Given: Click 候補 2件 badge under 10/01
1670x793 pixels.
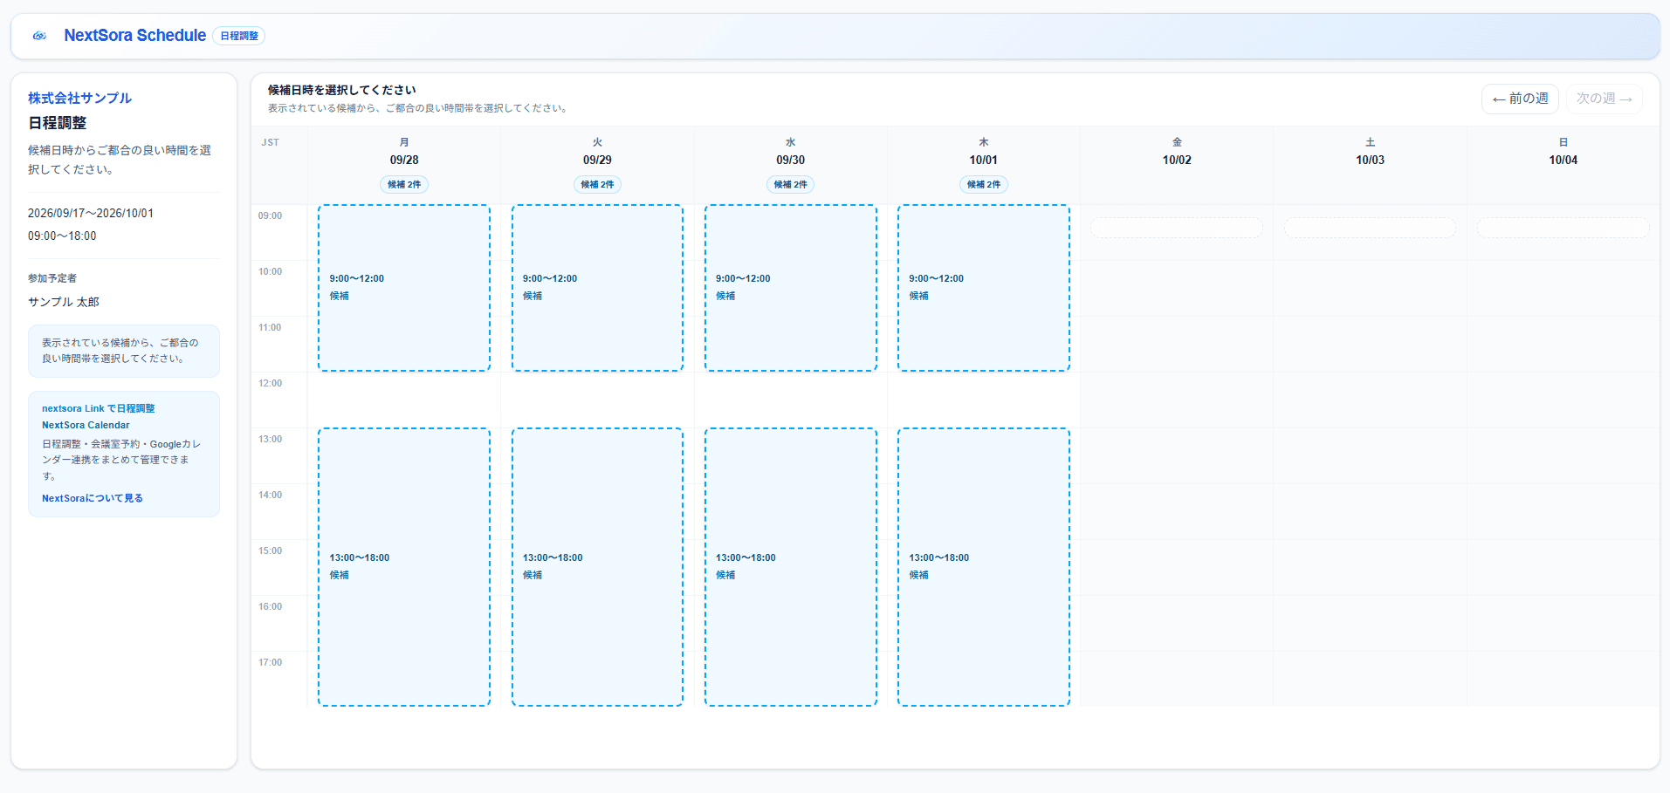Looking at the screenshot, I should click(984, 184).
